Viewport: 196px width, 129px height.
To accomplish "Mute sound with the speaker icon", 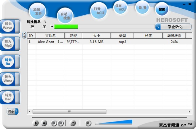I will click(x=89, y=123).
